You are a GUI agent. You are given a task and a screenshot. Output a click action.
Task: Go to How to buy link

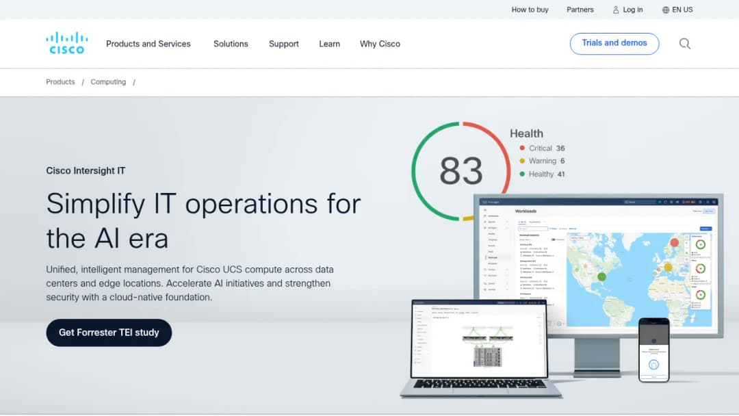(530, 10)
